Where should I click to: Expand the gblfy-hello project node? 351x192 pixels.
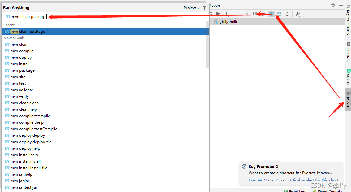(x=210, y=22)
